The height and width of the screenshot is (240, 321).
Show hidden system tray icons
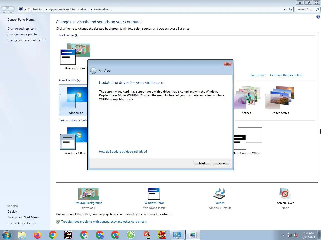(283, 235)
